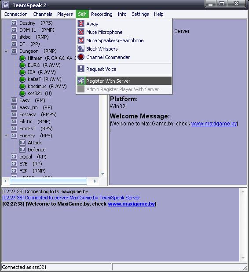Click the EVE channel icon

point(14,164)
